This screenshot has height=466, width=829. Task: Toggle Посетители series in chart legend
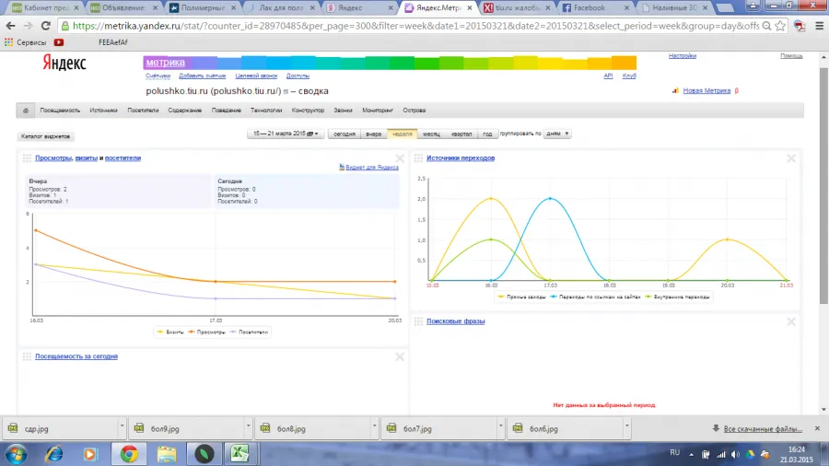point(250,332)
